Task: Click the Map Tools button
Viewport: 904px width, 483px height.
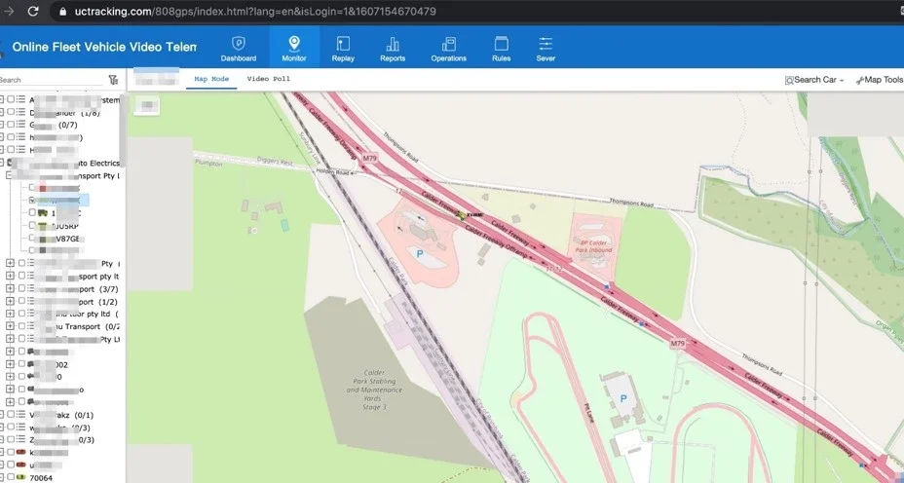Action: [x=880, y=80]
